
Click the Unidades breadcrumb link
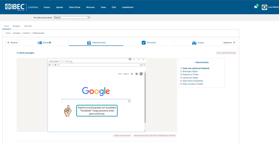(x=17, y=33)
